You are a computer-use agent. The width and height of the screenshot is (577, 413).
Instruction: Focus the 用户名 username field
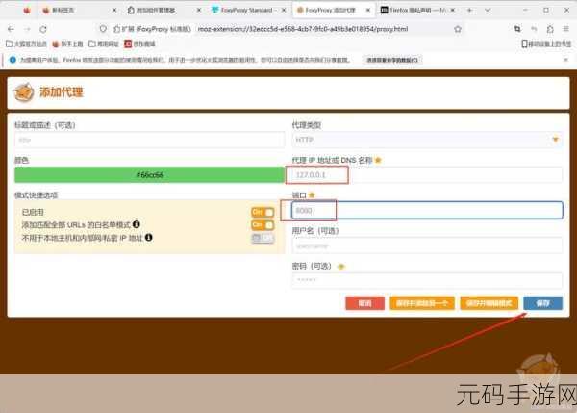point(427,245)
